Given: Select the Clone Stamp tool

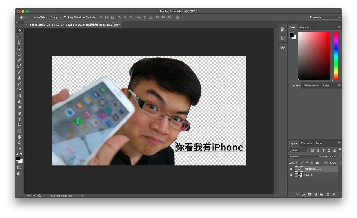Looking at the screenshot, I should click(x=19, y=78).
